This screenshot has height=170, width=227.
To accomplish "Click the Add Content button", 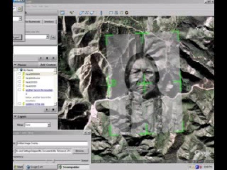I will [x=48, y=65].
